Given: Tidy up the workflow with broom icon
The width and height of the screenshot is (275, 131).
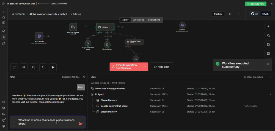Looking at the screenshot, I should (x=53, y=67).
